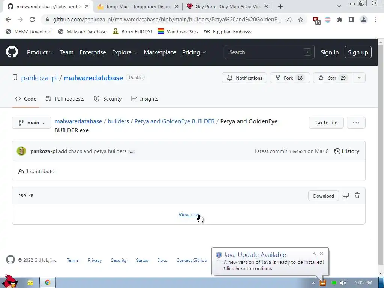
Task: Toggle the browser side panel icon
Action: tap(352, 19)
